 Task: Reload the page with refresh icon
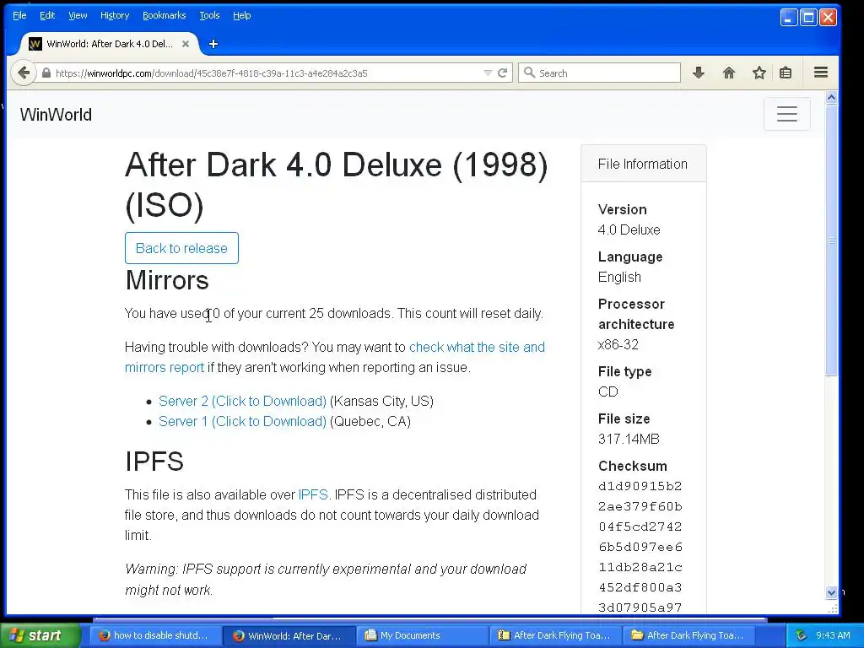pos(502,73)
